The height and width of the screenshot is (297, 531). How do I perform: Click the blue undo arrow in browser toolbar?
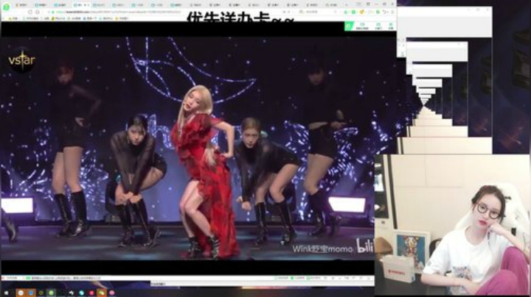[x=386, y=12]
